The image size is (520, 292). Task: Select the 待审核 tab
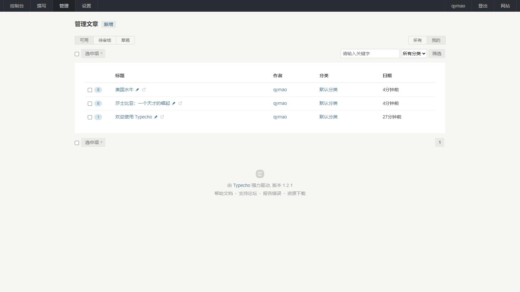coord(105,40)
